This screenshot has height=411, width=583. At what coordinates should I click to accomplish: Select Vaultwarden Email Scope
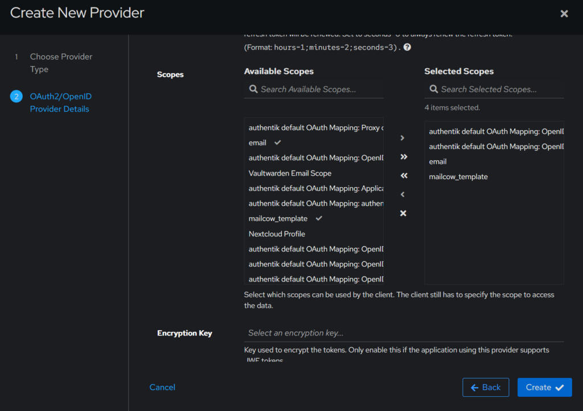point(314,173)
